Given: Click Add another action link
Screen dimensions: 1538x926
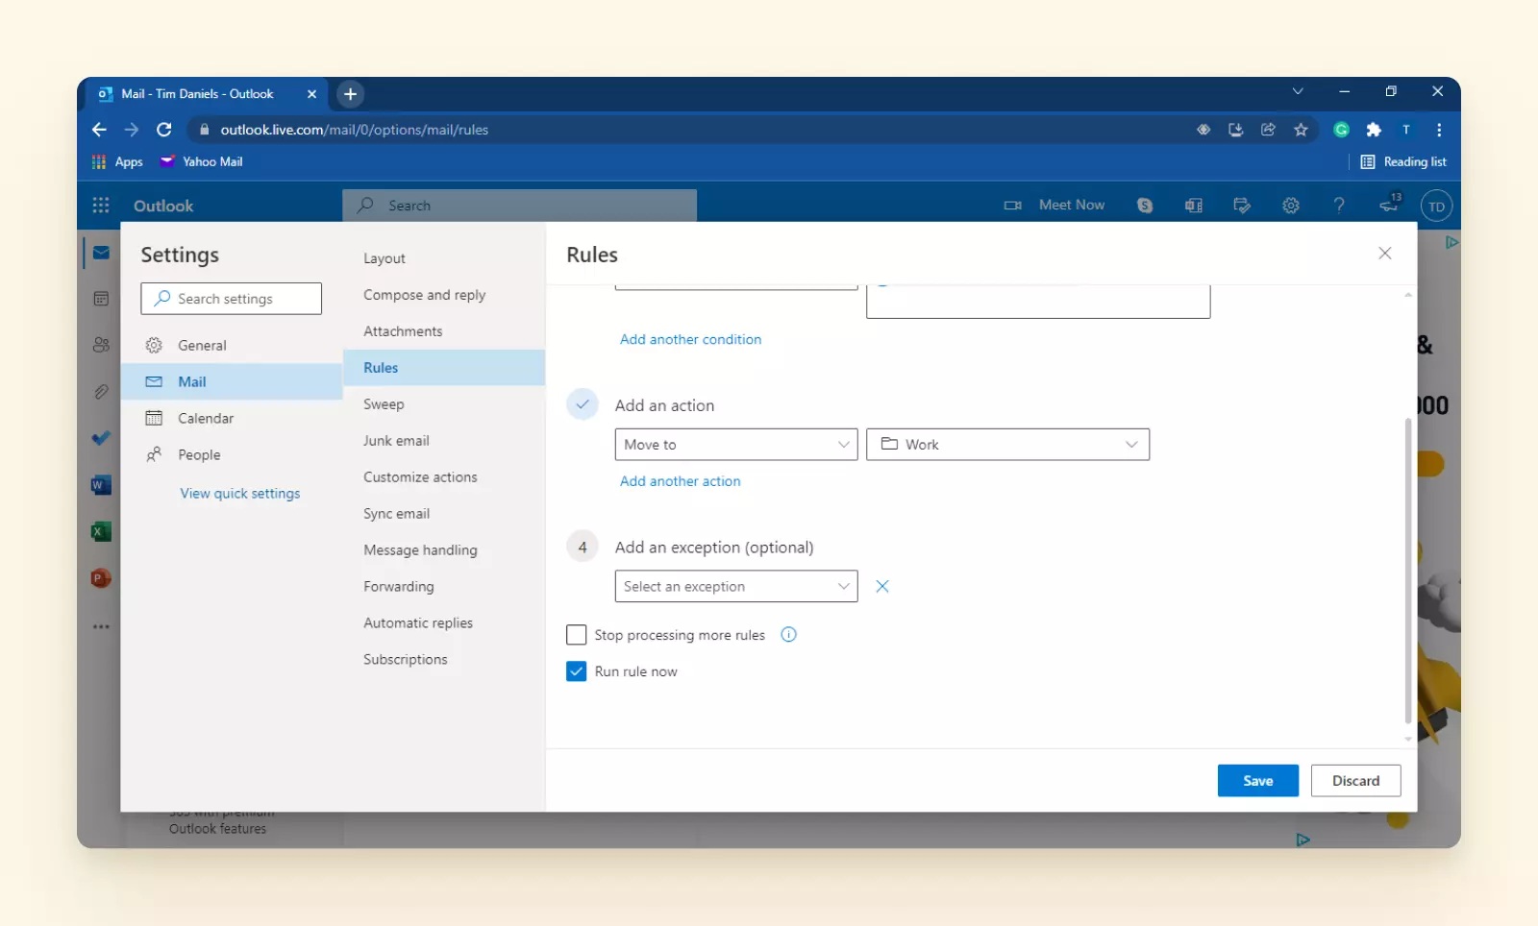Looking at the screenshot, I should pyautogui.click(x=680, y=481).
